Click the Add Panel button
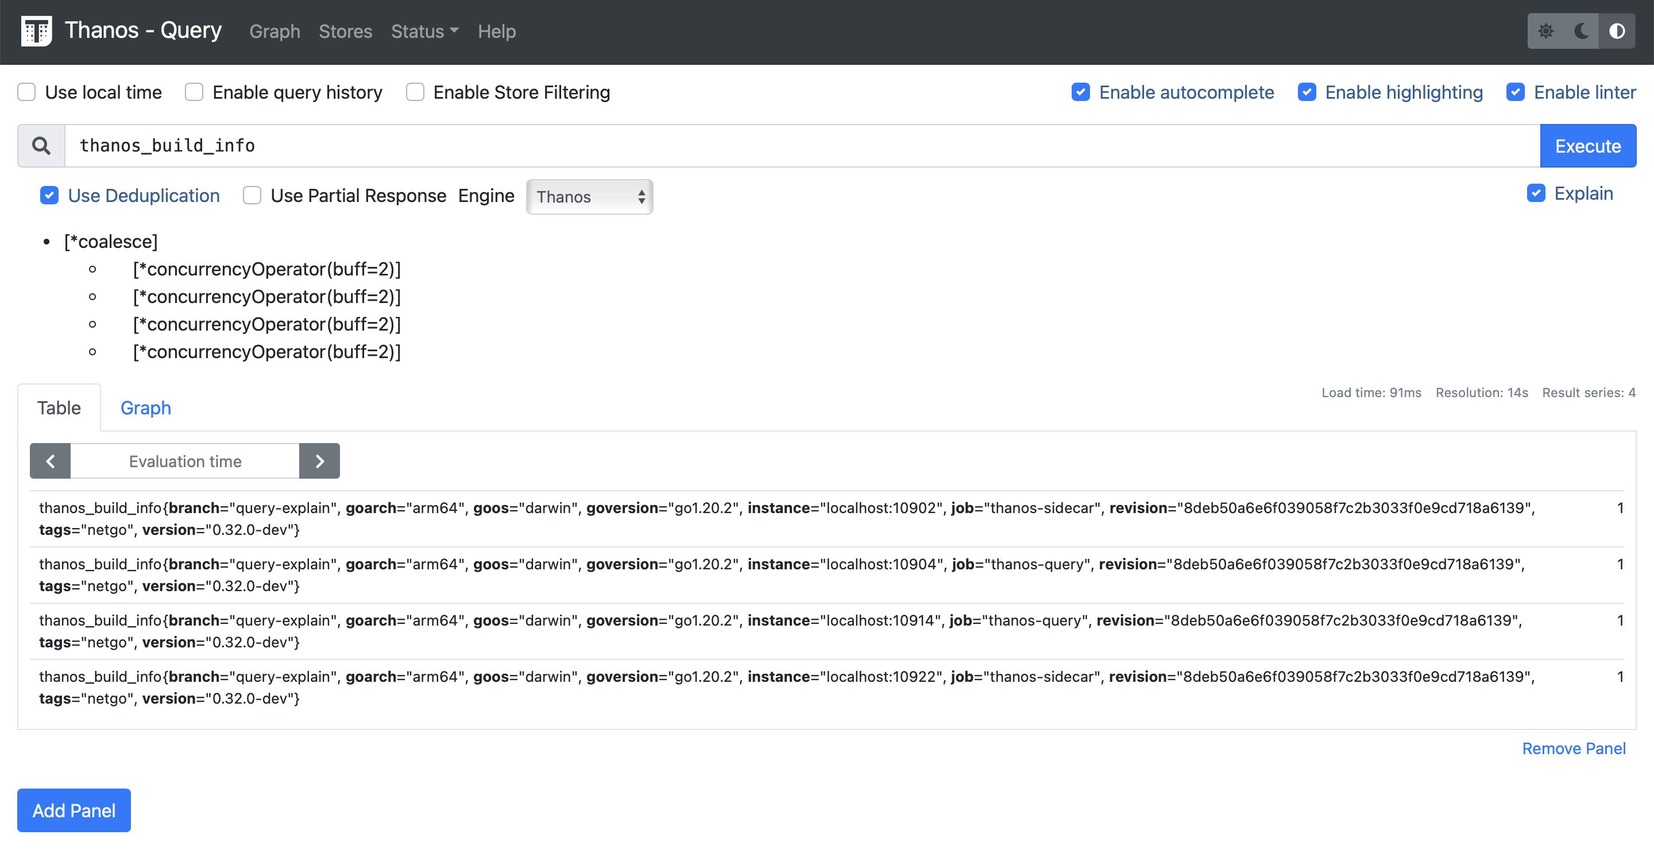 74,810
